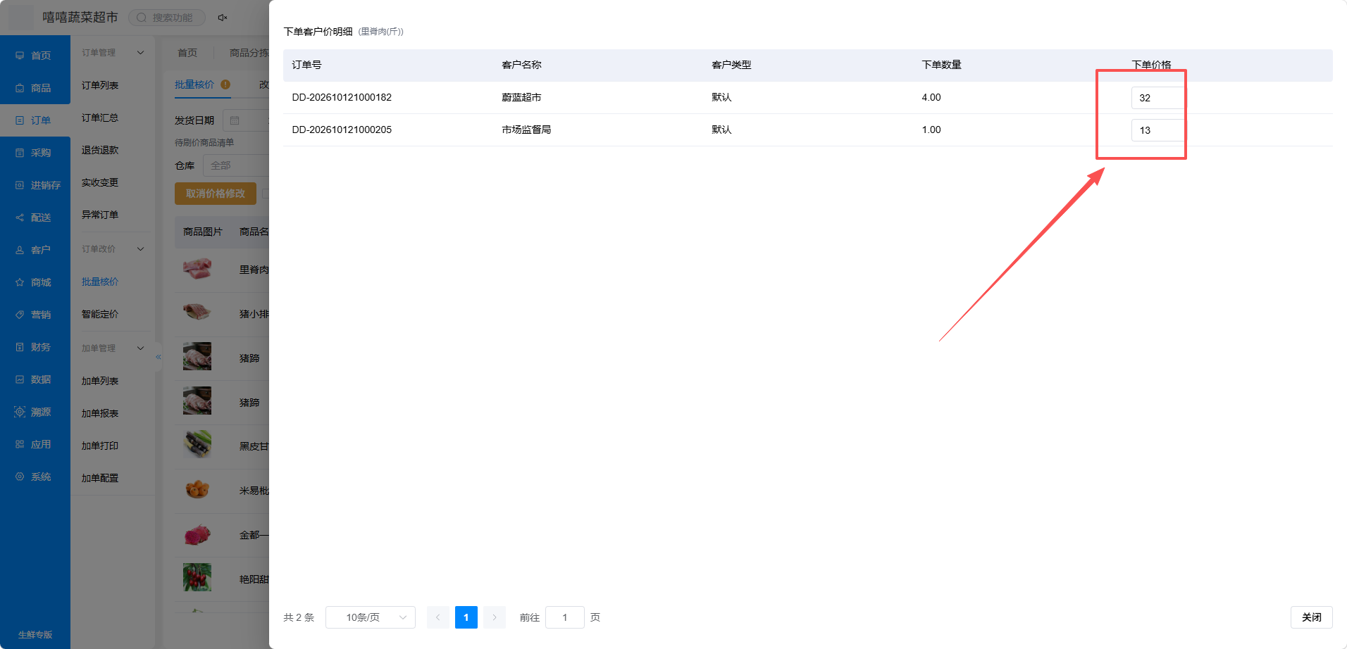
Task: Open the 数据 sidebar section
Action: [x=35, y=379]
